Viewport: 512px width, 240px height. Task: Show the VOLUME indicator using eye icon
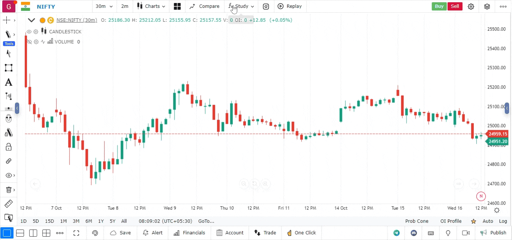click(x=29, y=42)
